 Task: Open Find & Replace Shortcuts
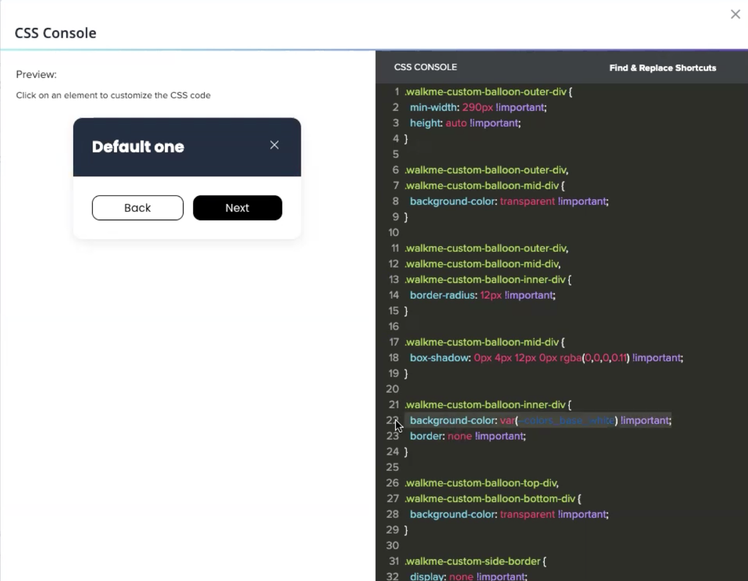(662, 68)
